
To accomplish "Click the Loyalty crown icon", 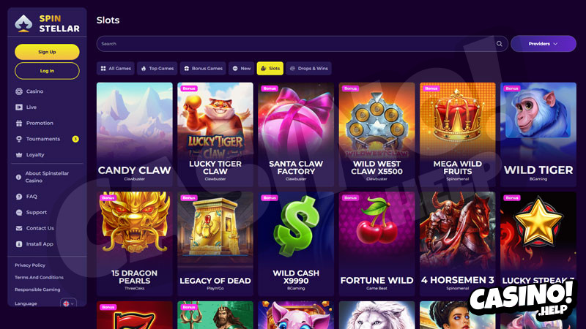I will pos(19,155).
